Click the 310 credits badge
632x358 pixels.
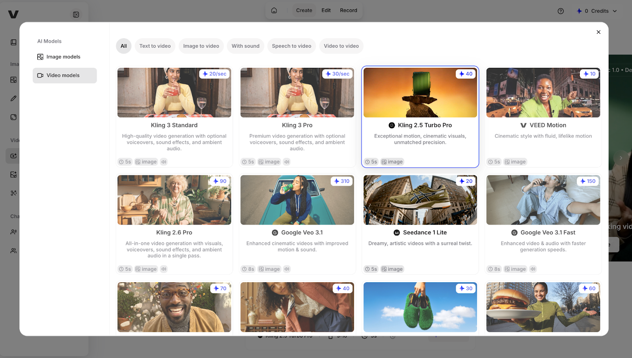tap(342, 181)
